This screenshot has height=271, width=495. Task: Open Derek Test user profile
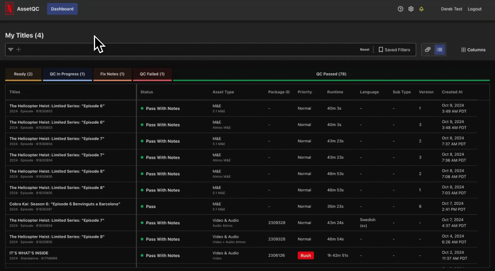click(x=452, y=9)
